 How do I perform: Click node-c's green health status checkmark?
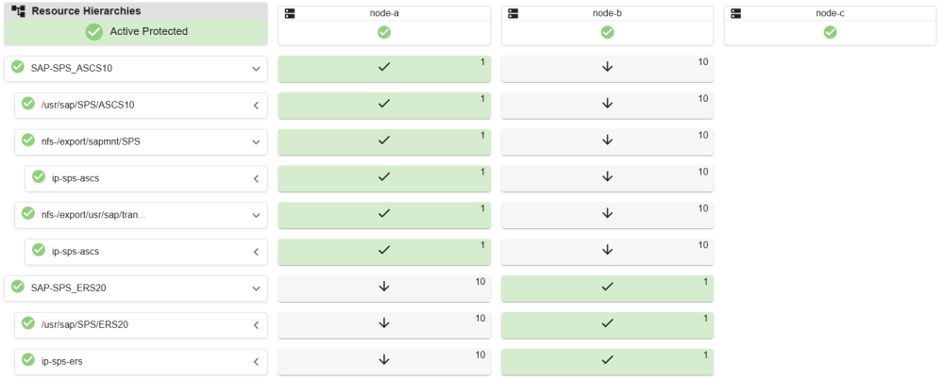(x=830, y=32)
